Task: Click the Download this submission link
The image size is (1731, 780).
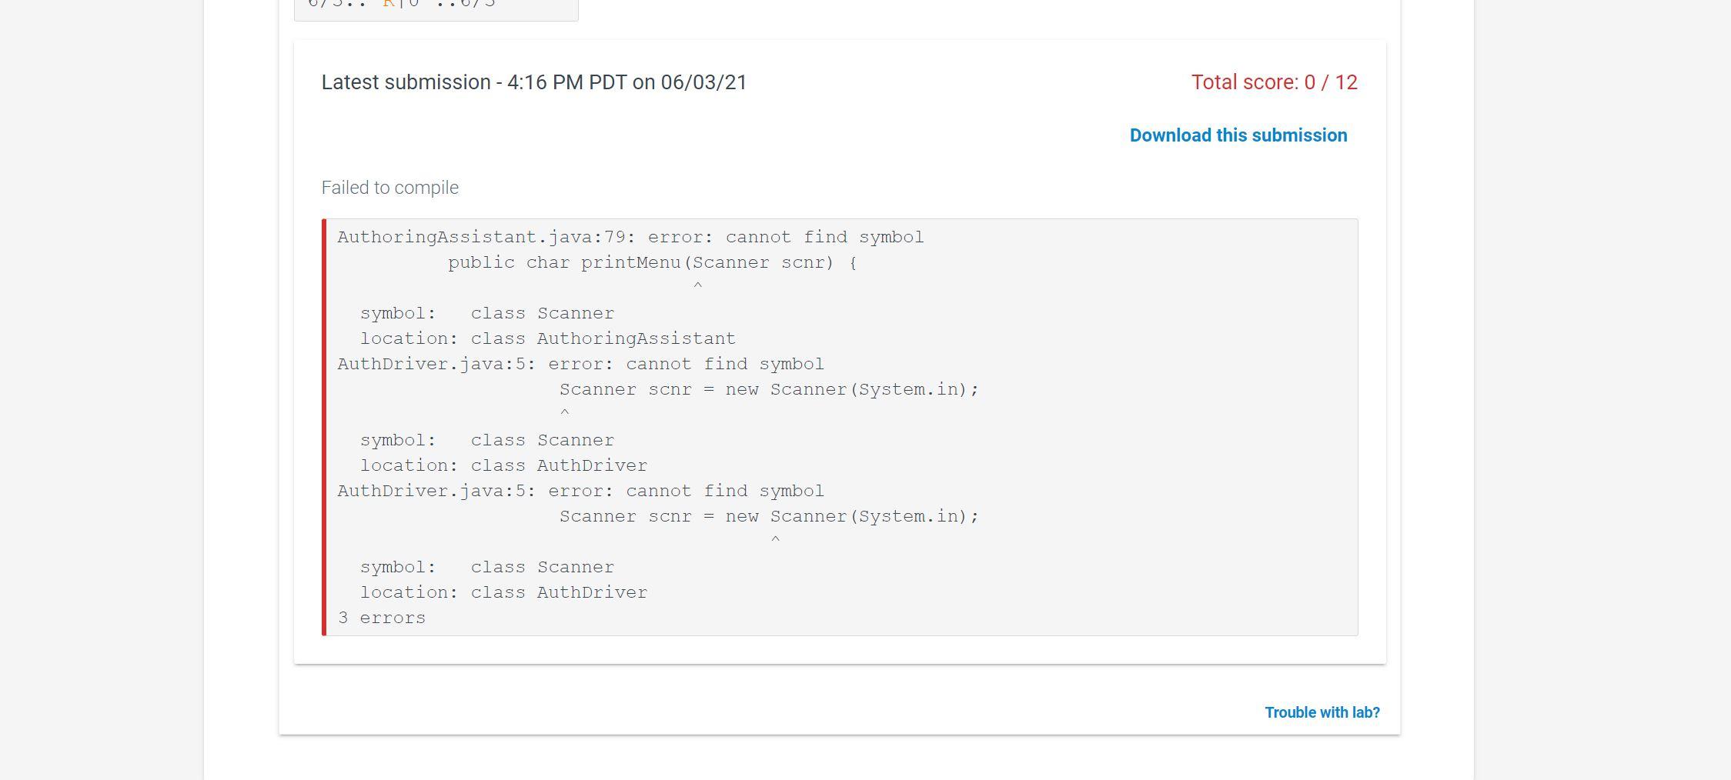Action: pyautogui.click(x=1238, y=135)
